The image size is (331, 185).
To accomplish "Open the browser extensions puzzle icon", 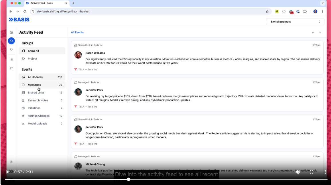I will coord(305,11).
